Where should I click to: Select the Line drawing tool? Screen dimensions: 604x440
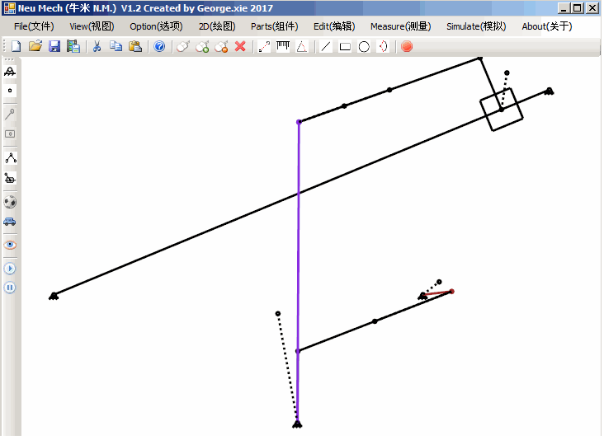[326, 47]
